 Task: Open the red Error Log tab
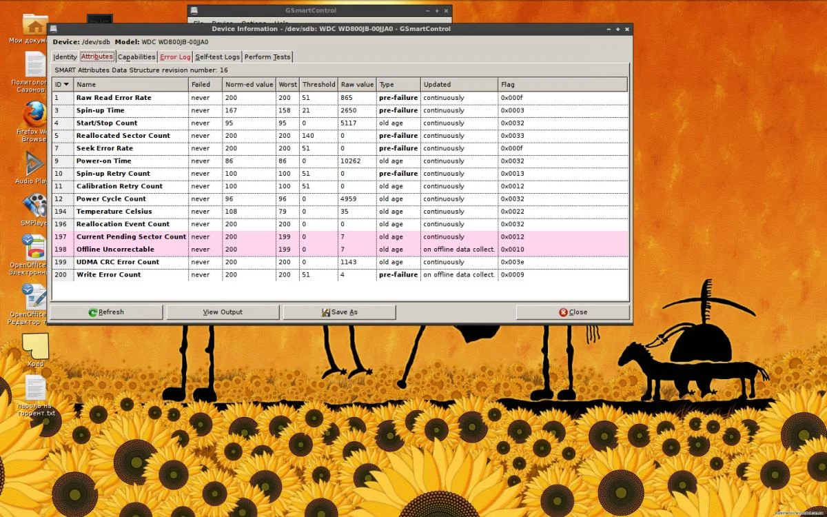[x=175, y=57]
